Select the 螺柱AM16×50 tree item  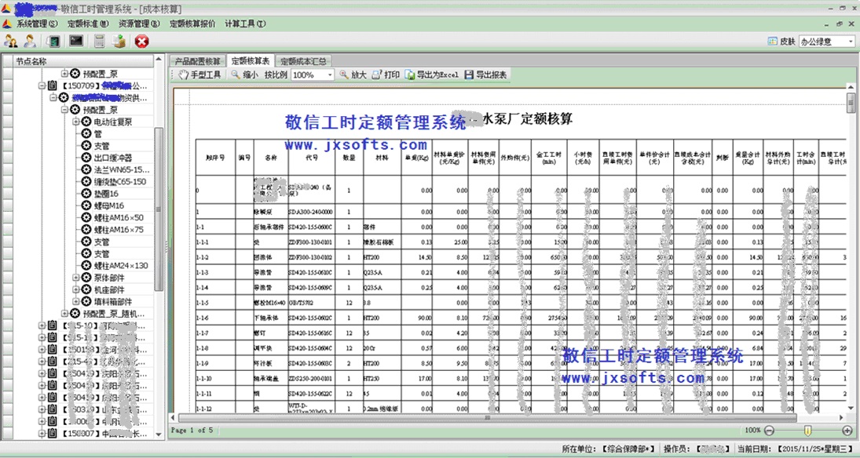pos(119,217)
